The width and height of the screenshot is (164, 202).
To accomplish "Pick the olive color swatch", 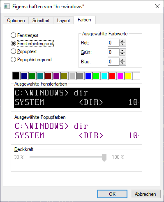I will point(64,76).
